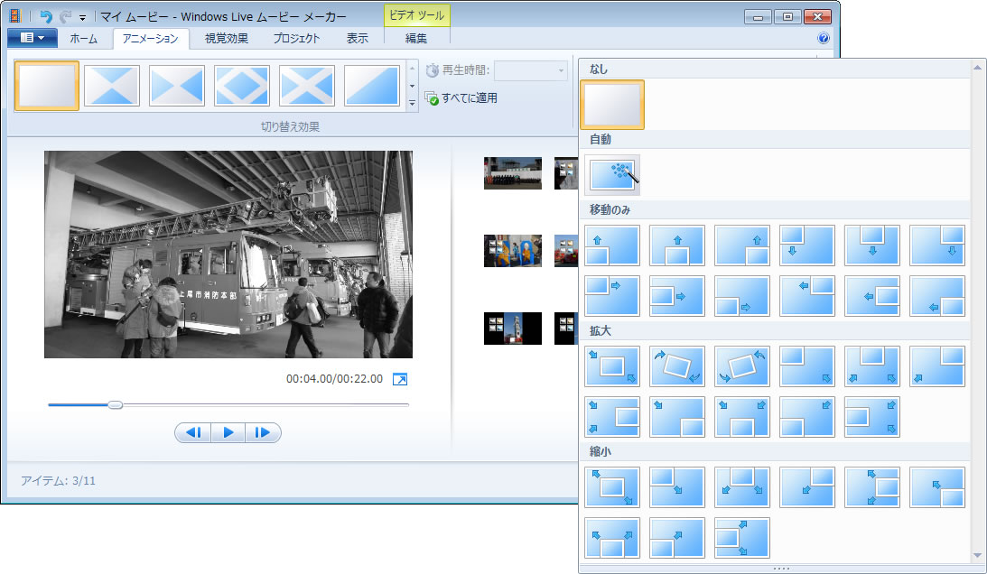Select the 'なし' (none) effect thumbnail
Image resolution: width=987 pixels, height=574 pixels.
pyautogui.click(x=612, y=105)
